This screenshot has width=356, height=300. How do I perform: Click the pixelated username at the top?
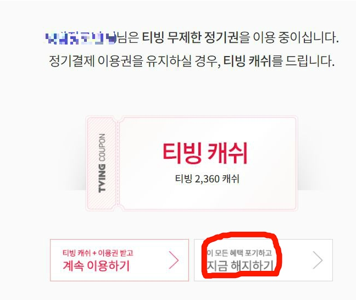pyautogui.click(x=81, y=38)
